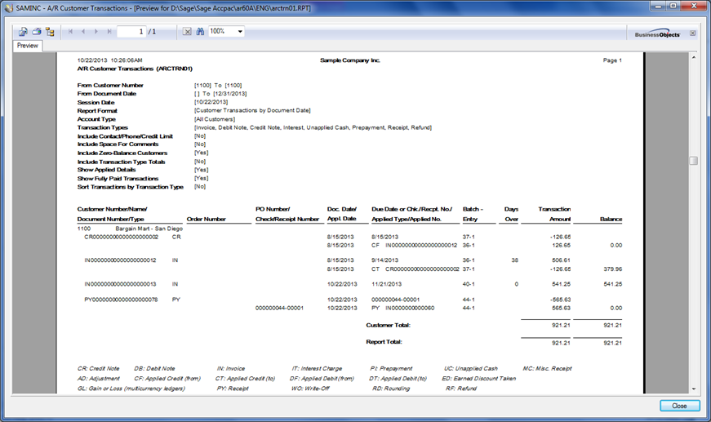Click the Customer Total label
The image size is (711, 422).
[x=388, y=326]
